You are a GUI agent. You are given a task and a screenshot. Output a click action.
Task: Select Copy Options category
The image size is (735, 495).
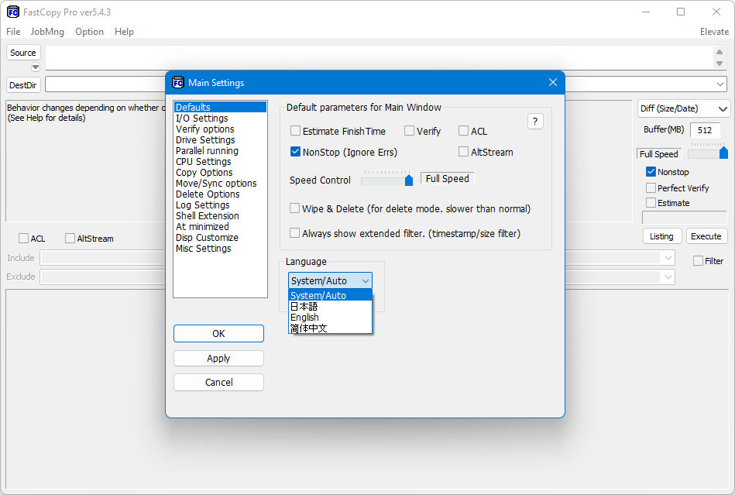pyautogui.click(x=220, y=172)
